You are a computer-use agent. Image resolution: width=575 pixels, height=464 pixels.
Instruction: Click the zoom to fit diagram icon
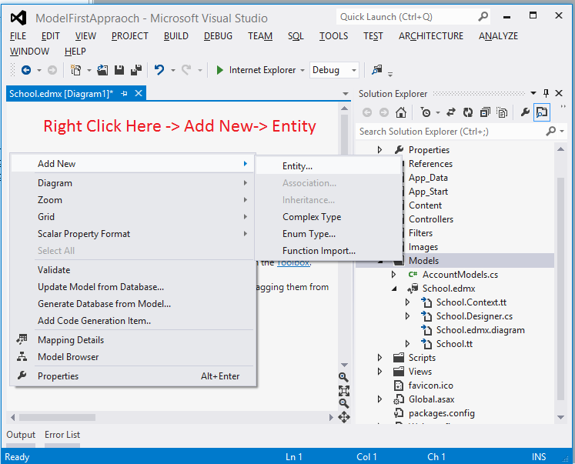pos(343,390)
